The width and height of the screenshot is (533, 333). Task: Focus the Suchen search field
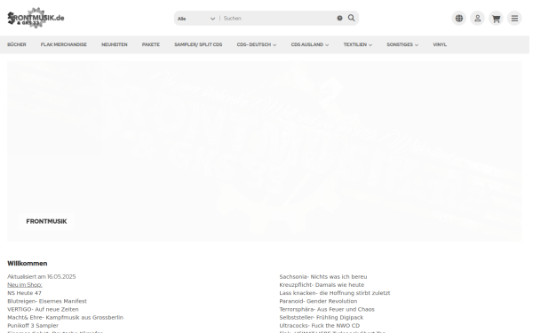(279, 19)
